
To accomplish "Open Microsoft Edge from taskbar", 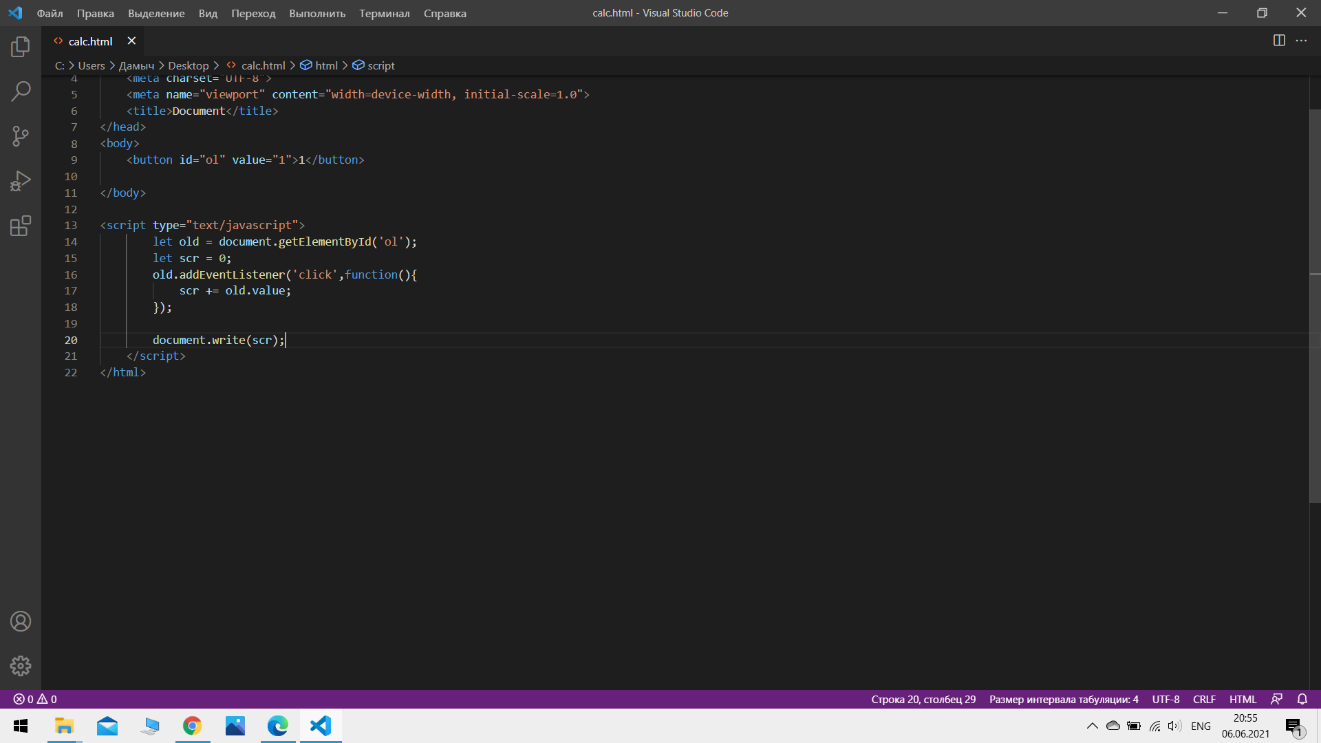I will pos(278,726).
